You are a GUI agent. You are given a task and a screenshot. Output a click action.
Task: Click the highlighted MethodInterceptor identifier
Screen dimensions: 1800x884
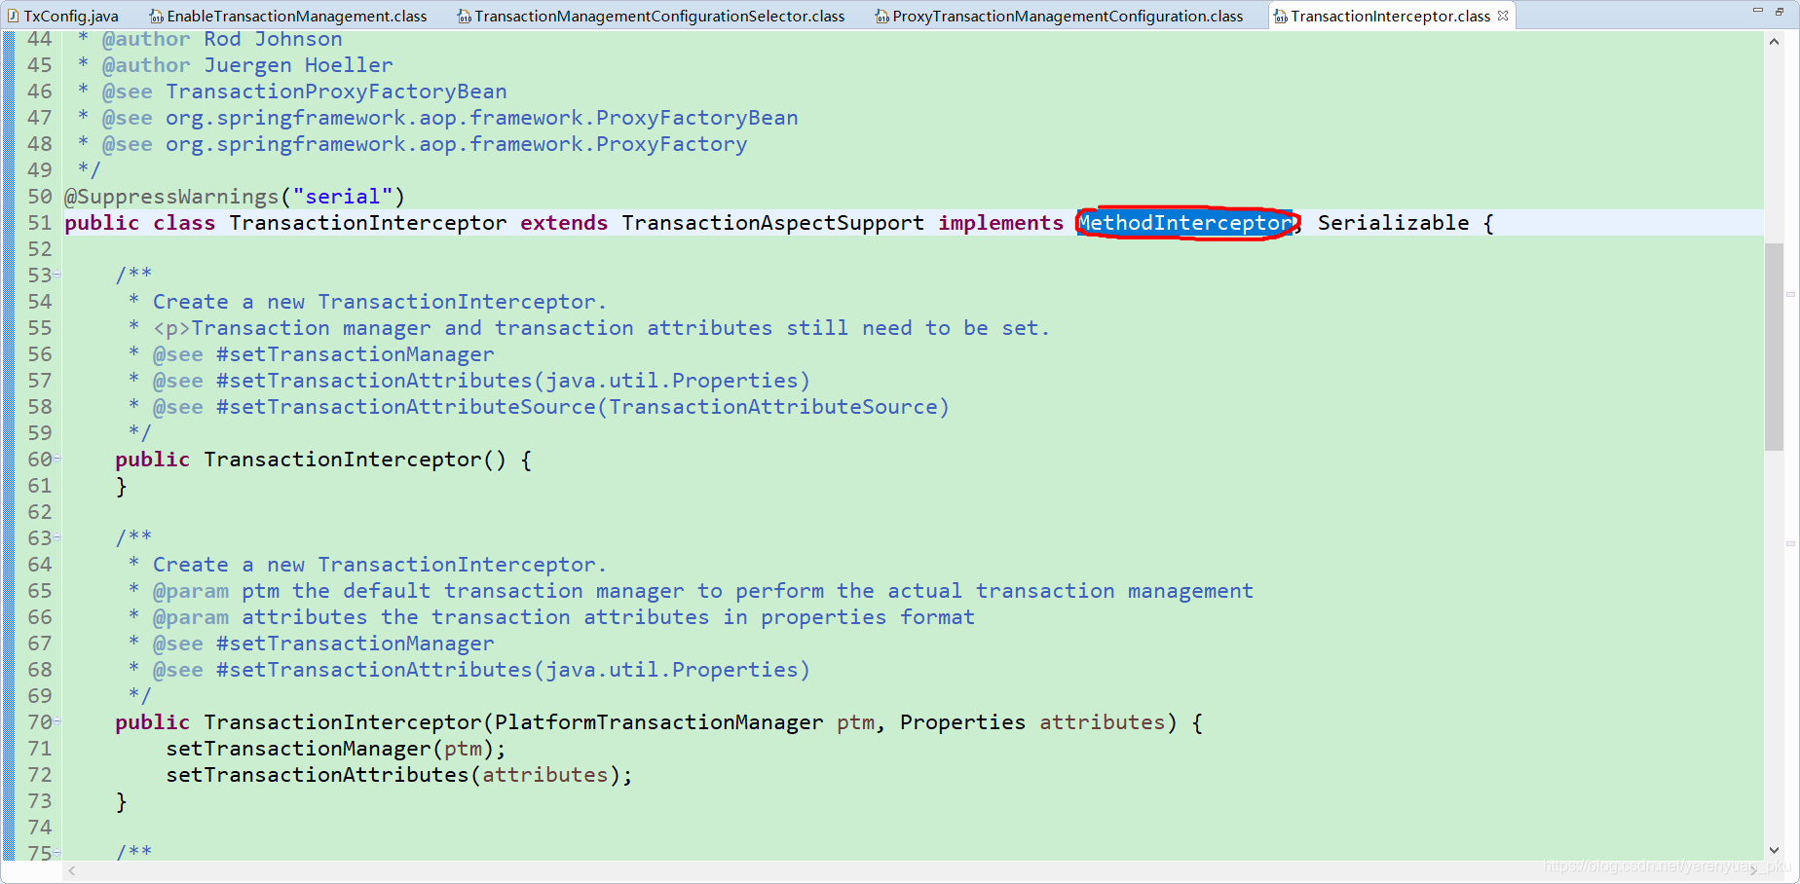(x=1185, y=223)
